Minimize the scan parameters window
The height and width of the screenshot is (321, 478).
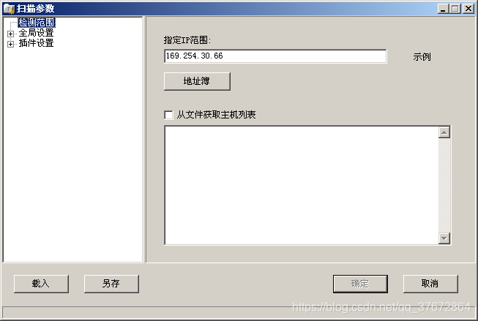tap(444, 9)
